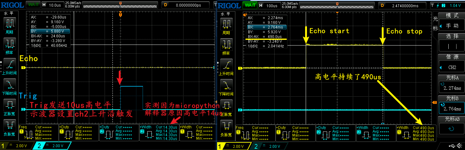This screenshot has width=465, height=150.
Task: Open +Width channel 2 measurement on left scope
Action: (159, 132)
